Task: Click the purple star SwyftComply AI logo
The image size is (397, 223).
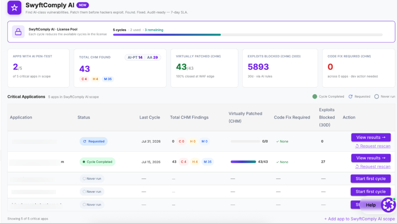Action: (14, 8)
